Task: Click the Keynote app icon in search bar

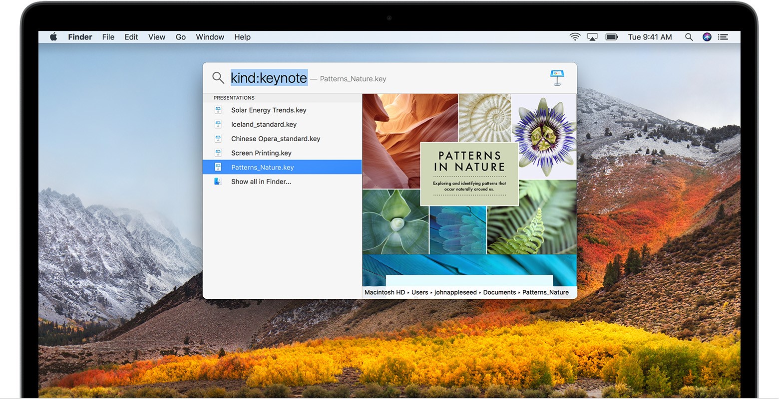Action: (x=557, y=78)
